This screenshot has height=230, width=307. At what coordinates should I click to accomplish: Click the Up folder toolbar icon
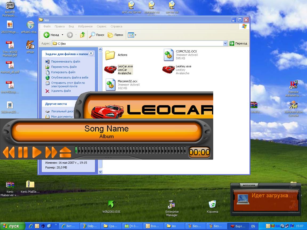tap(83, 35)
